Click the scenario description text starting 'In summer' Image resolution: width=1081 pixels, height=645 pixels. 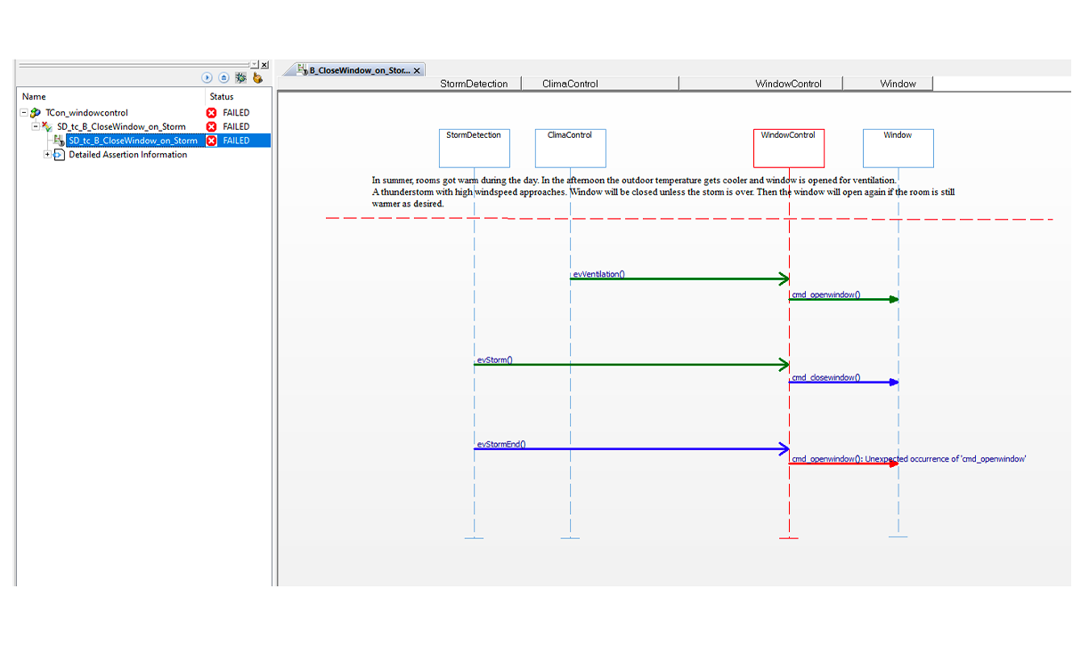pos(663,192)
